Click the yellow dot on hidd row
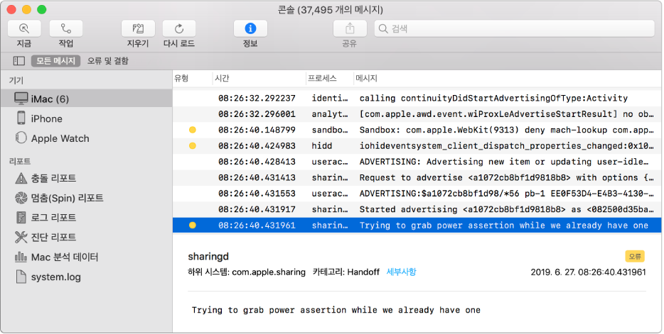The height and width of the screenshot is (334, 664). [x=192, y=145]
